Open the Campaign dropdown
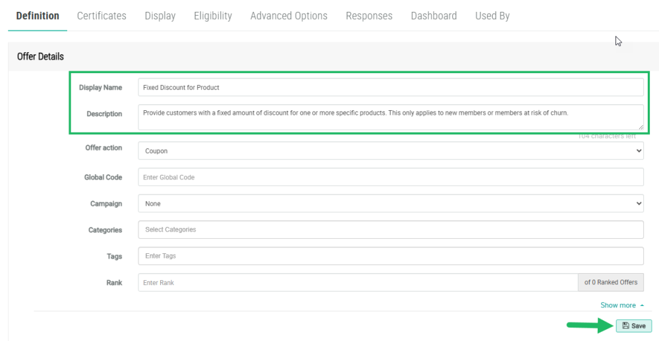 click(390, 204)
